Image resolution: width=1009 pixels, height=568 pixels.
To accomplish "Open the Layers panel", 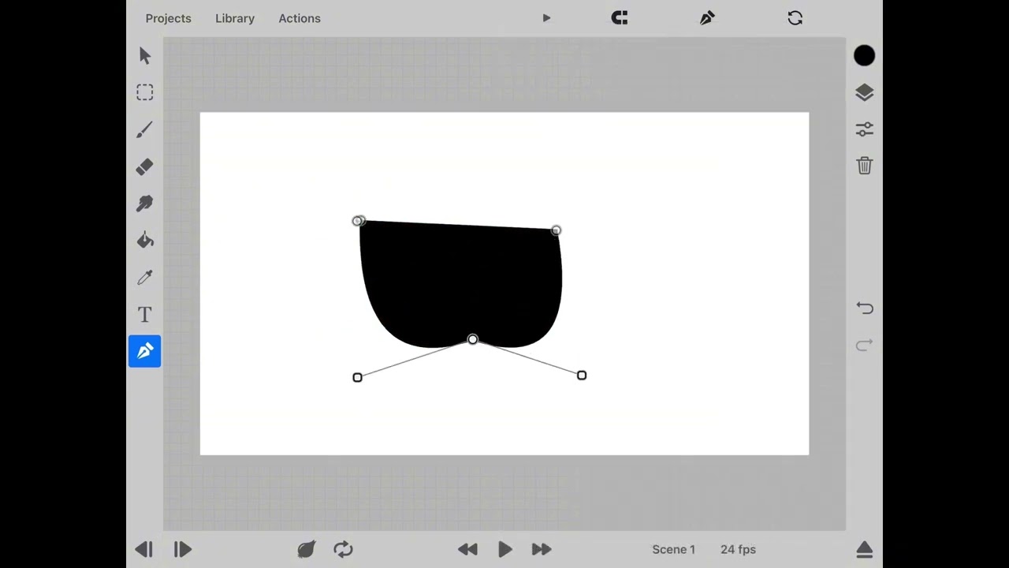I will pos(864,92).
